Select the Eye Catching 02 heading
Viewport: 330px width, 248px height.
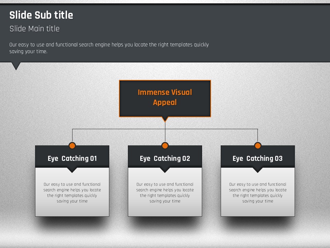tap(165, 158)
